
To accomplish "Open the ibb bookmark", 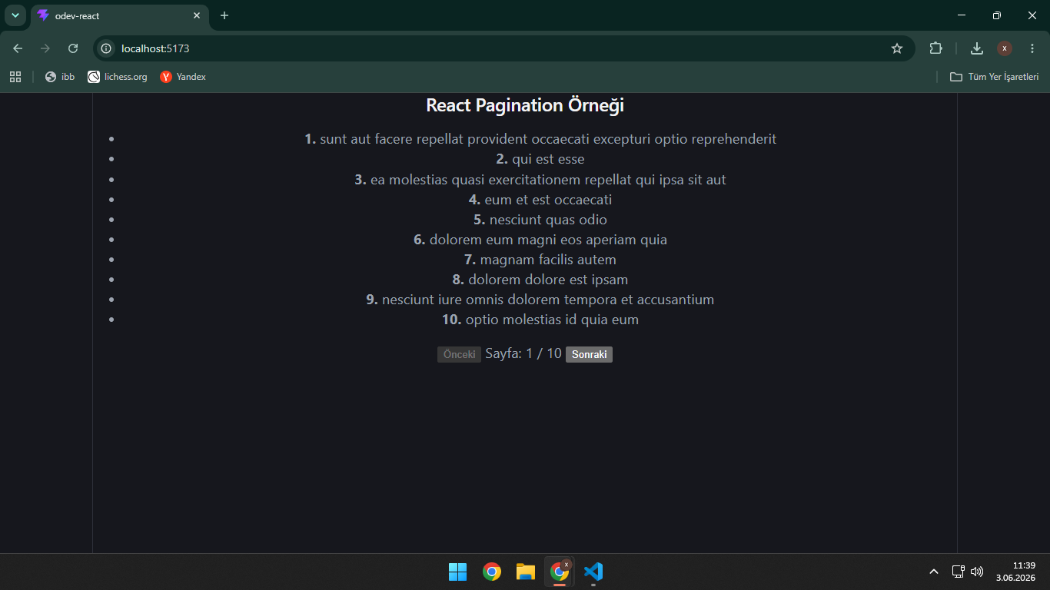I will (x=60, y=77).
